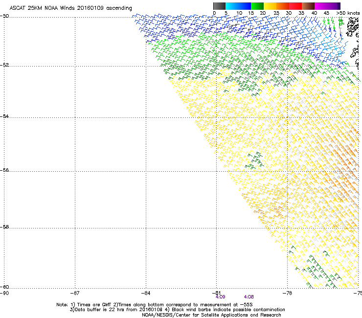Select legend value '30' under the color bar
The width and height of the screenshot is (362, 318).
click(x=289, y=13)
